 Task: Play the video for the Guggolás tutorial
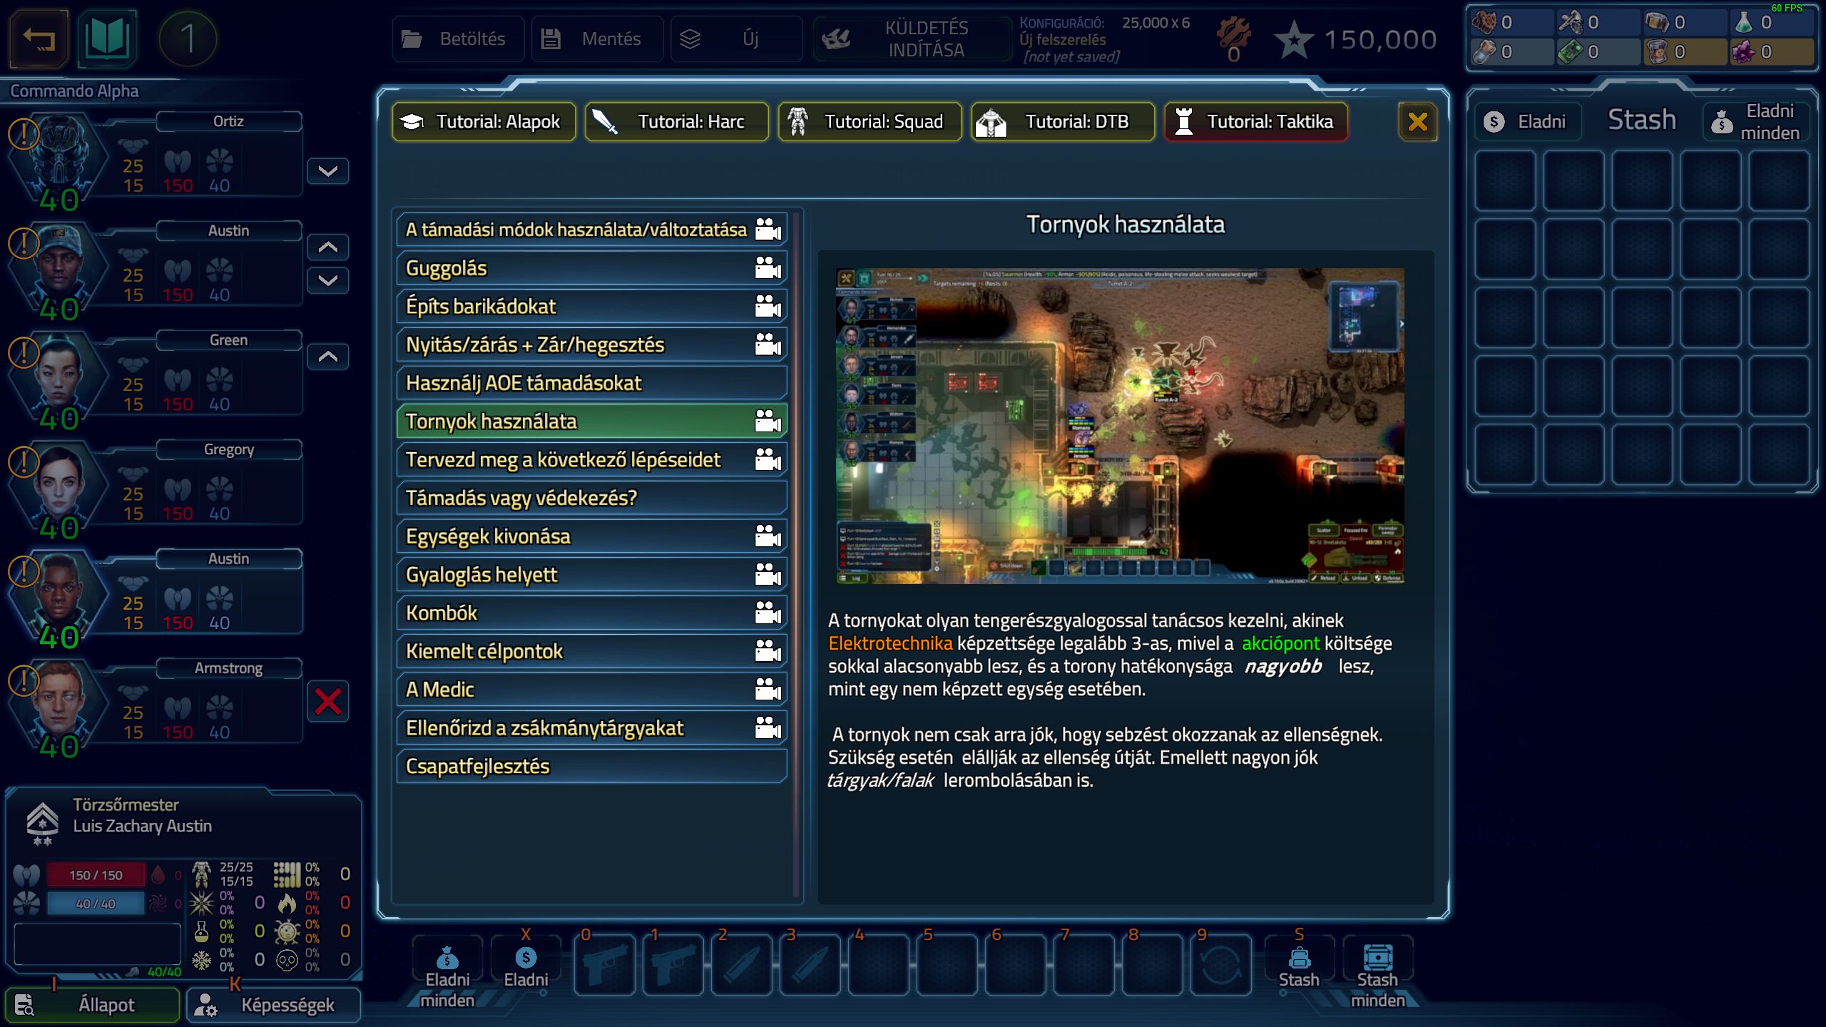767,268
